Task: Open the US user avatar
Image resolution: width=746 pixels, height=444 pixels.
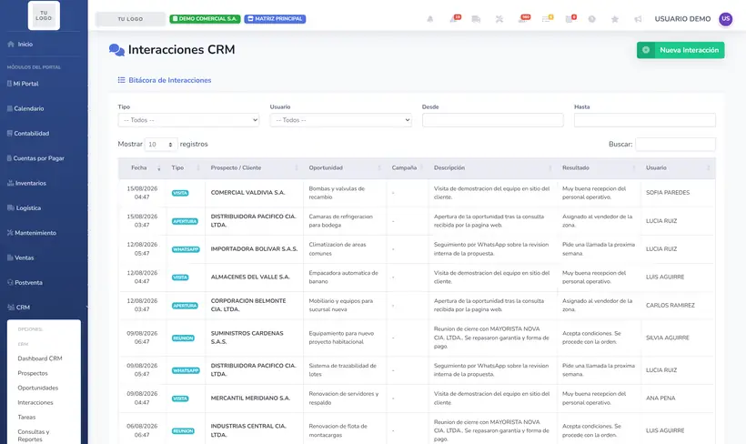Action: [726, 19]
